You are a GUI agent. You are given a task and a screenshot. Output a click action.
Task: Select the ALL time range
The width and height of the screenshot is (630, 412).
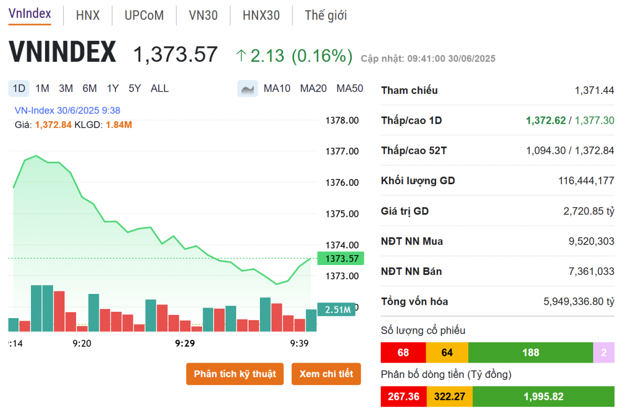point(160,89)
